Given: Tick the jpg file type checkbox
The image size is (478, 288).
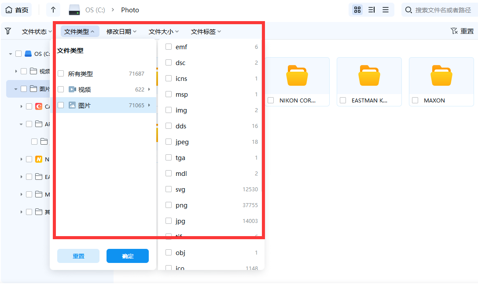Looking at the screenshot, I should click(x=169, y=221).
